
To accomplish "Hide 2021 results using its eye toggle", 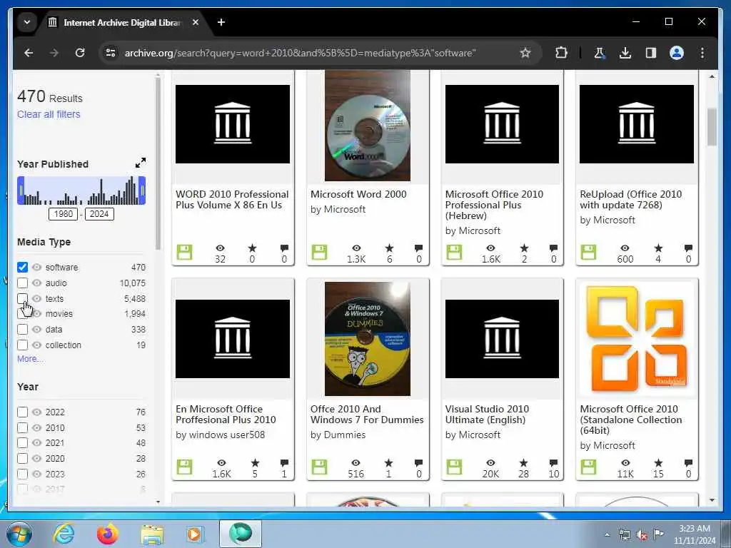I will [37, 442].
